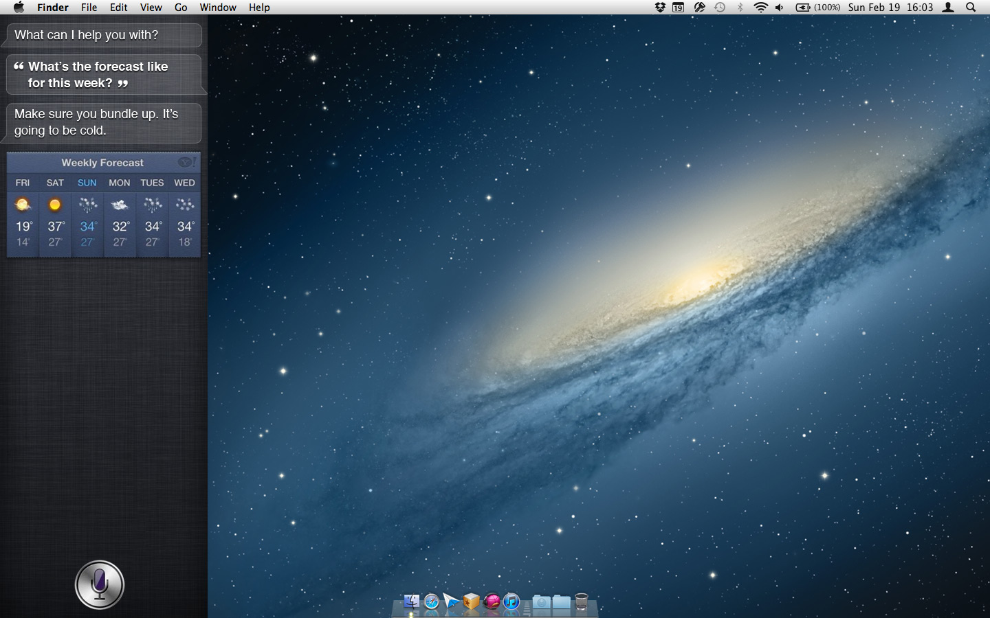Image resolution: width=990 pixels, height=618 pixels.
Task: Select the WED column label
Action: [184, 183]
